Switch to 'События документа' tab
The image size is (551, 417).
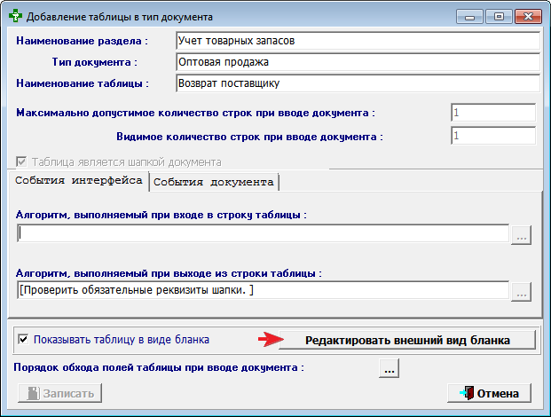click(x=214, y=182)
